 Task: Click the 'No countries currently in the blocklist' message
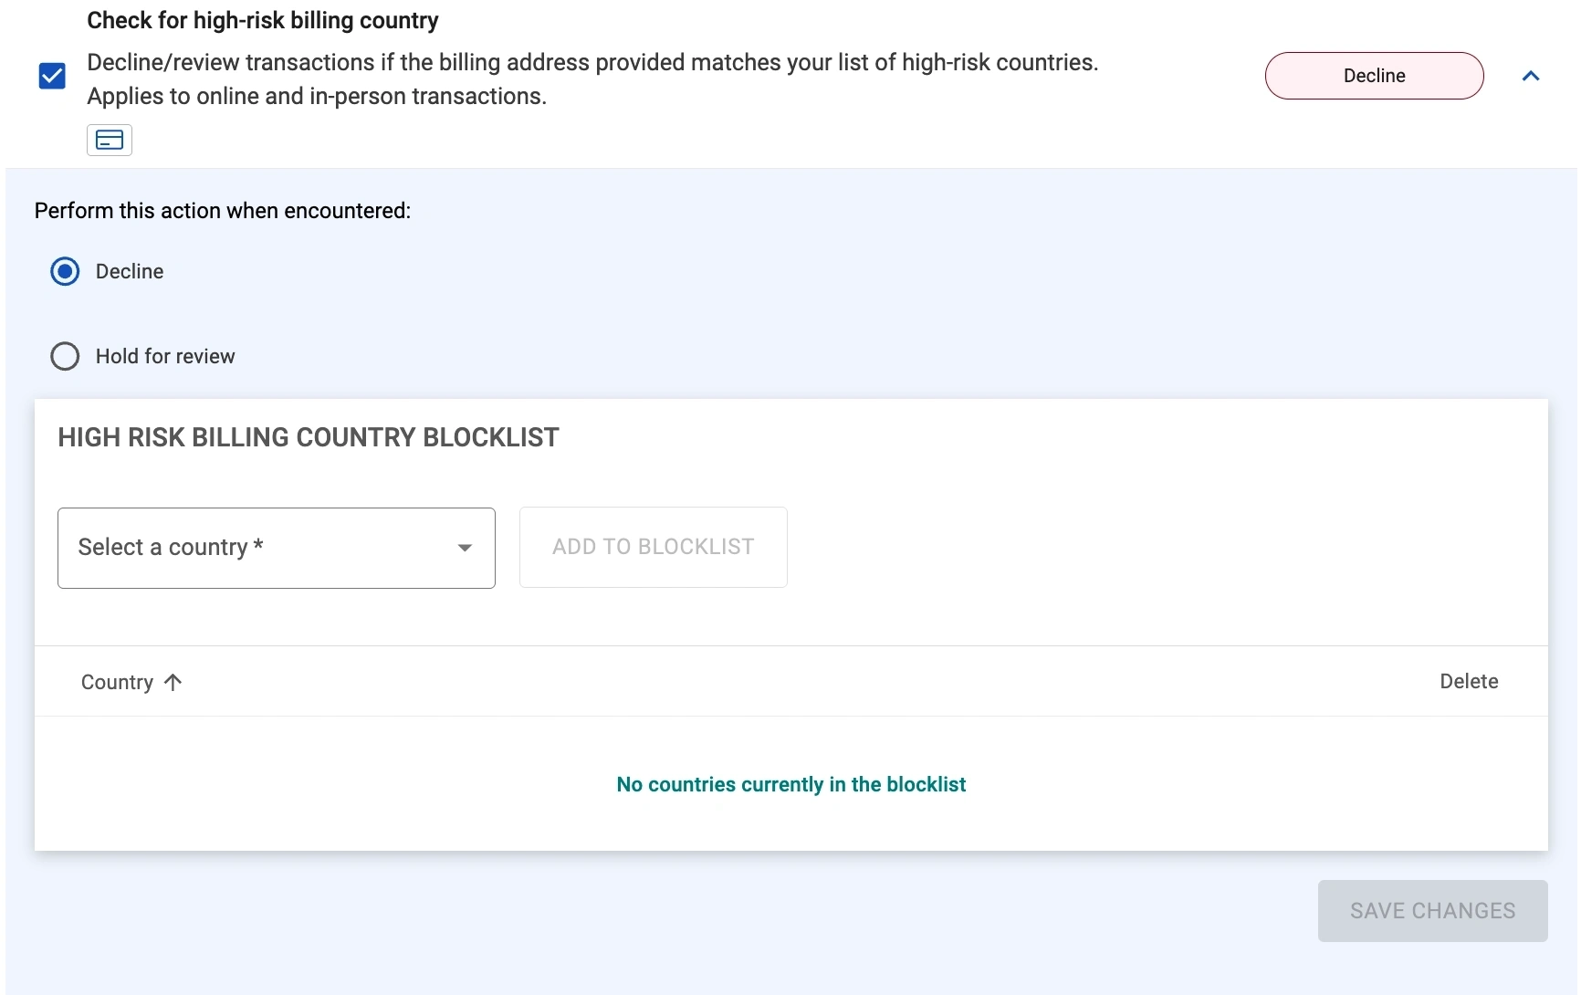pyautogui.click(x=790, y=785)
